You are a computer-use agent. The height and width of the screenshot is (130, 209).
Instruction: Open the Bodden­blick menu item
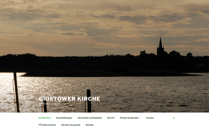click(x=45, y=118)
